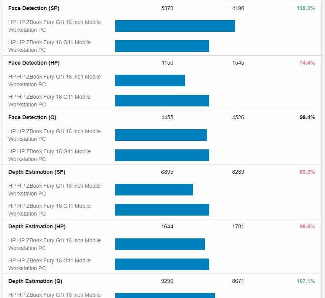The image size is (325, 298).
Task: Click the score 5370
Action: [x=167, y=8]
